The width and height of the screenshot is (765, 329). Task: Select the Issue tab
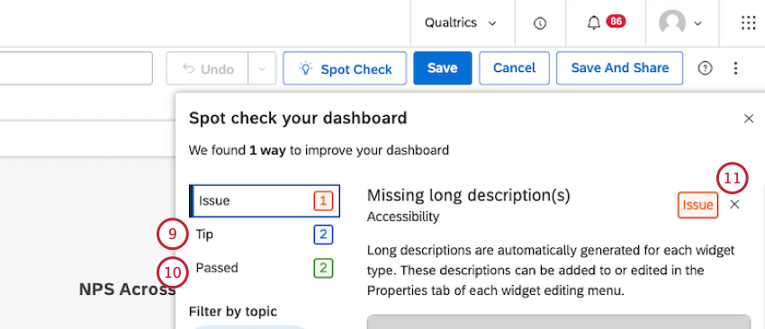click(265, 200)
